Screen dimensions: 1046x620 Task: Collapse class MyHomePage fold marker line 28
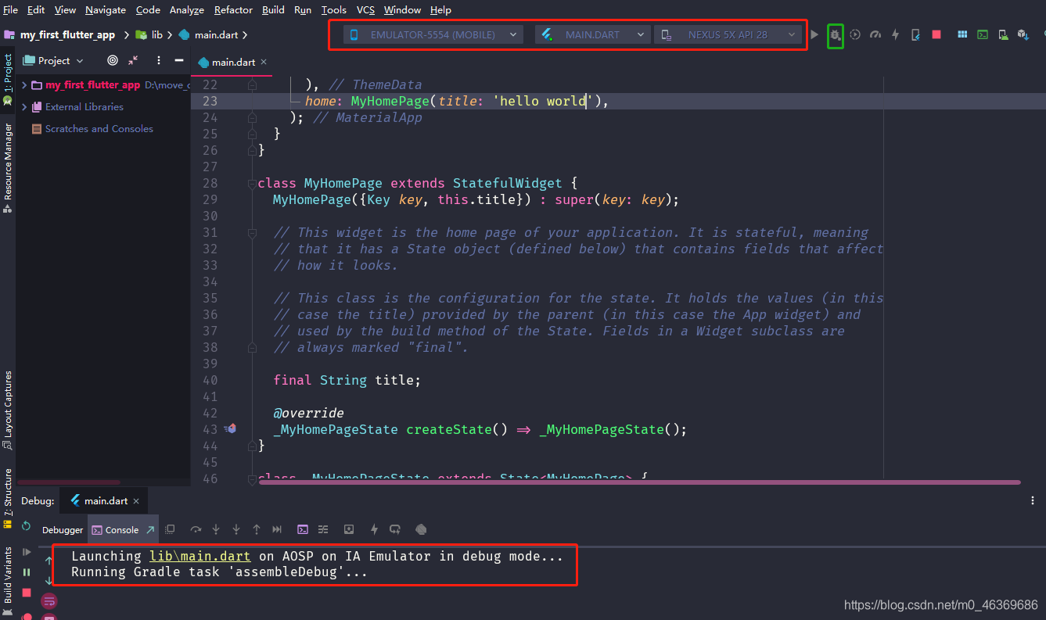252,183
